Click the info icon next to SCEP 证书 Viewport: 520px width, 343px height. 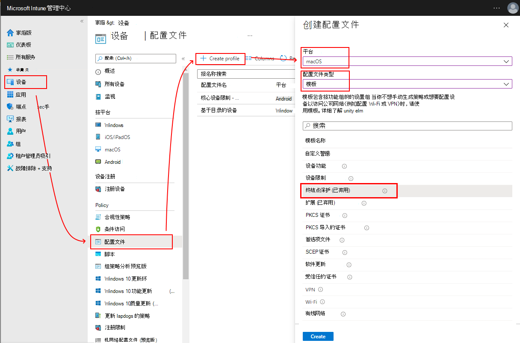point(345,252)
